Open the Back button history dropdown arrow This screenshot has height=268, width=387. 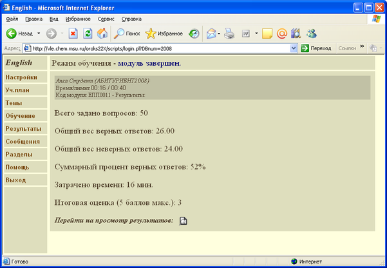tap(39, 33)
